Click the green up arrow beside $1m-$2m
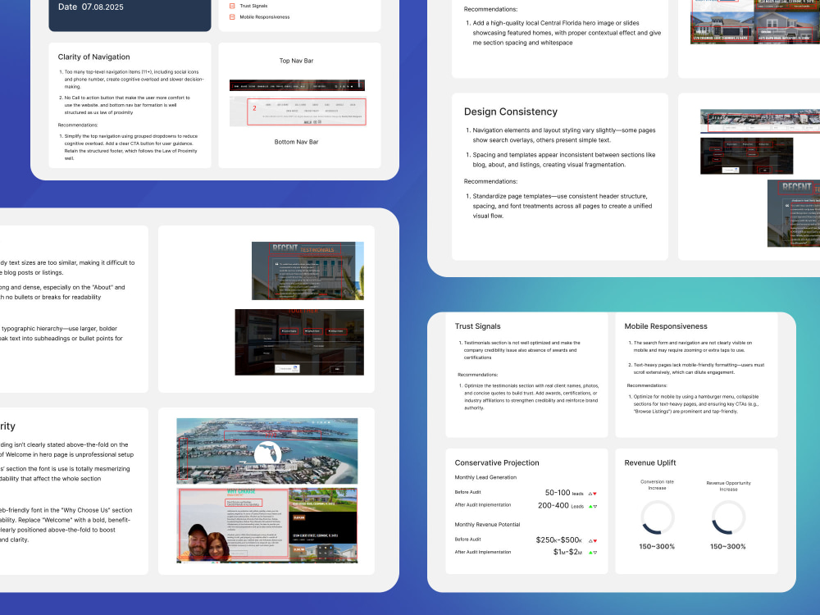The image size is (820, 615). click(590, 552)
